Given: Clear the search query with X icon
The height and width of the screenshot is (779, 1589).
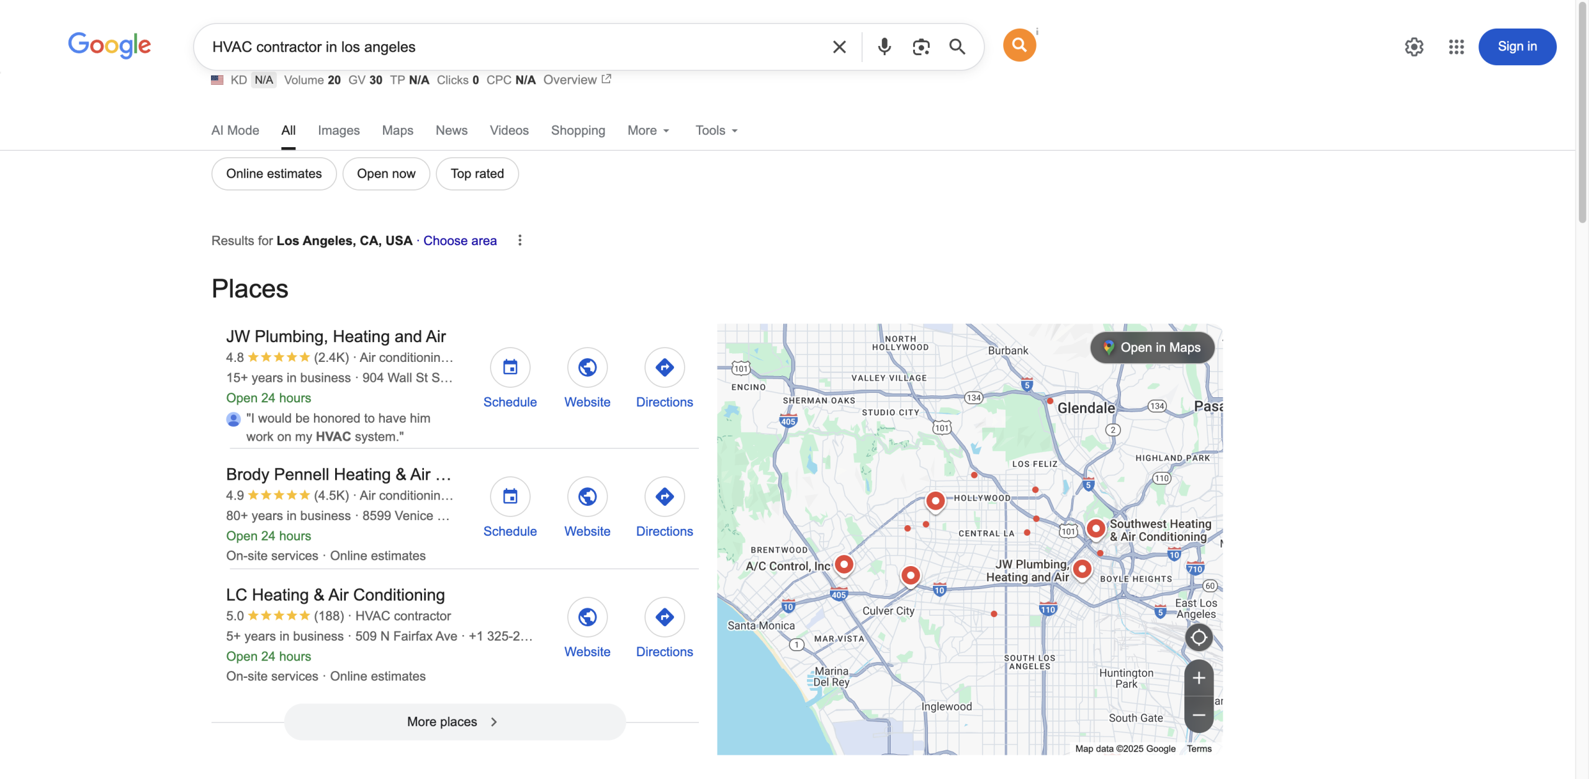Looking at the screenshot, I should (x=839, y=47).
